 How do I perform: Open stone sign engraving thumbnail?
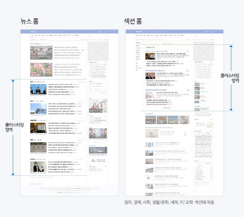click(38, 147)
